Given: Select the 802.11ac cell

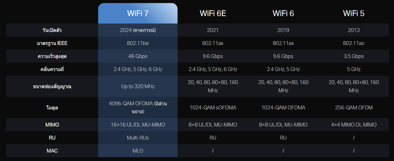Looking at the screenshot, I should pyautogui.click(x=354, y=43).
